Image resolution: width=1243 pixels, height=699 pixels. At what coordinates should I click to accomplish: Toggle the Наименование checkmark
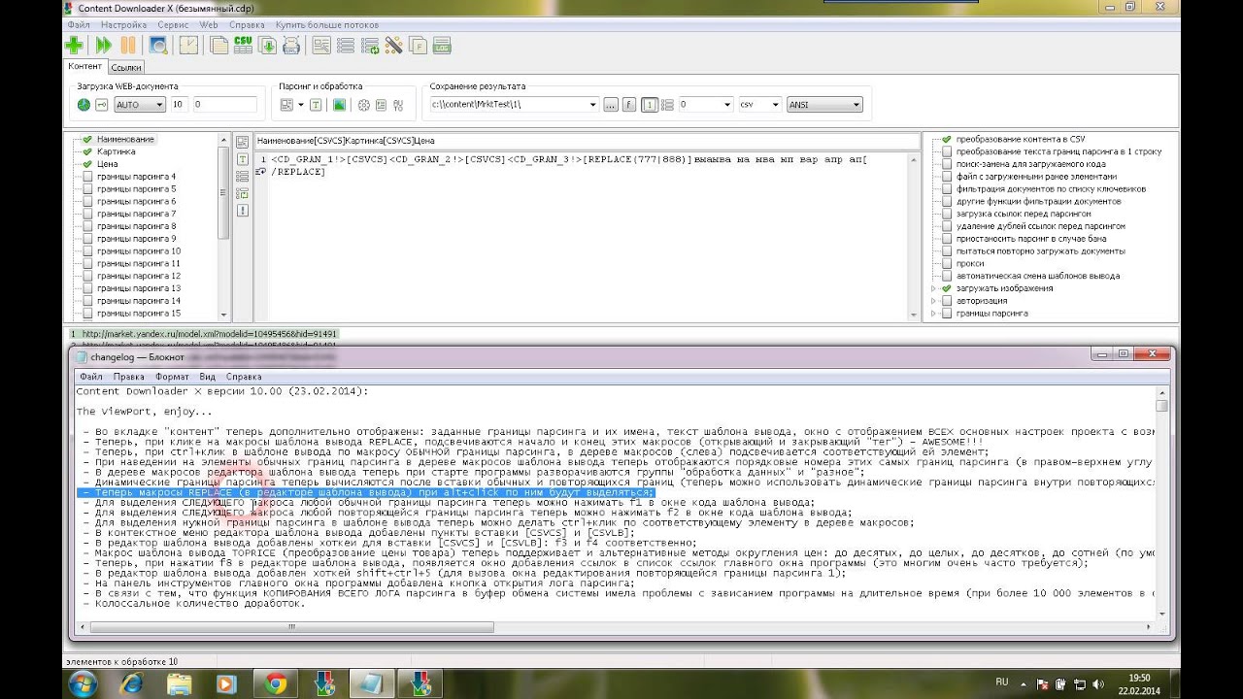pyautogui.click(x=87, y=140)
